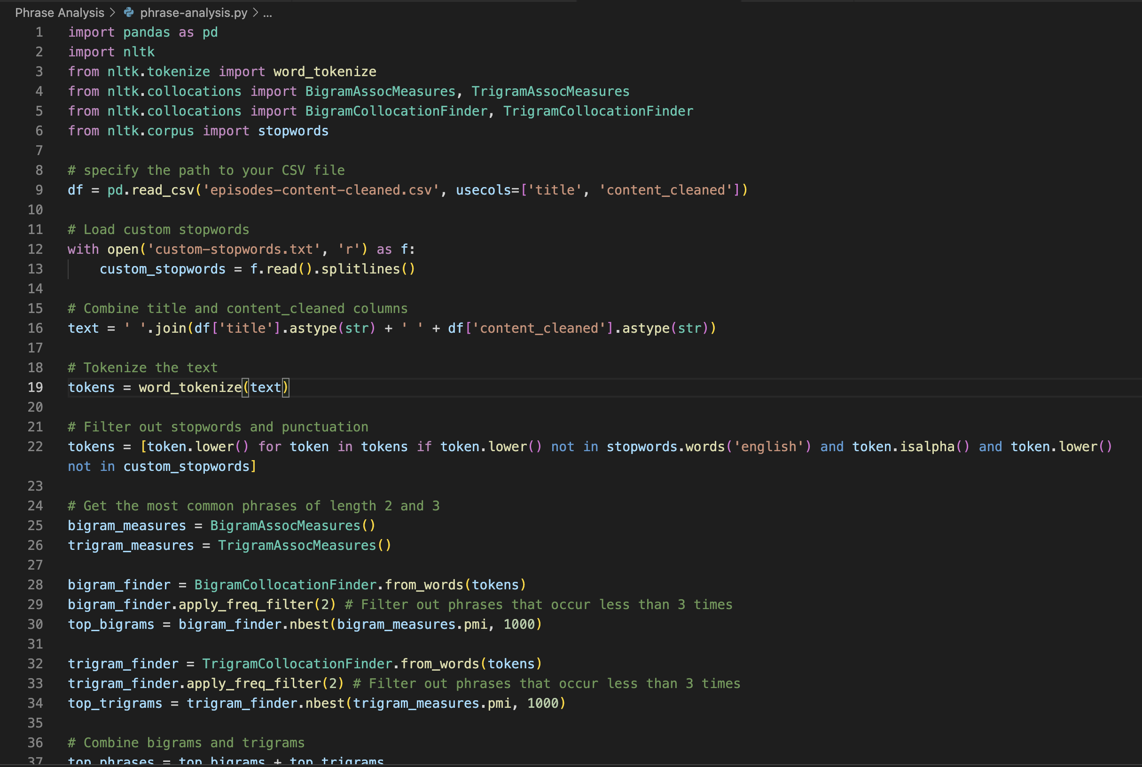This screenshot has height=767, width=1142.
Task: Click the comment 'Tokenize the text'
Action: point(142,368)
